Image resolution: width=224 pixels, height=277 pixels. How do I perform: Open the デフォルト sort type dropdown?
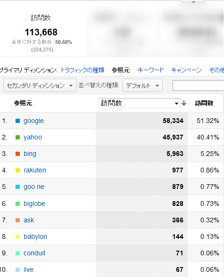pos(142,86)
